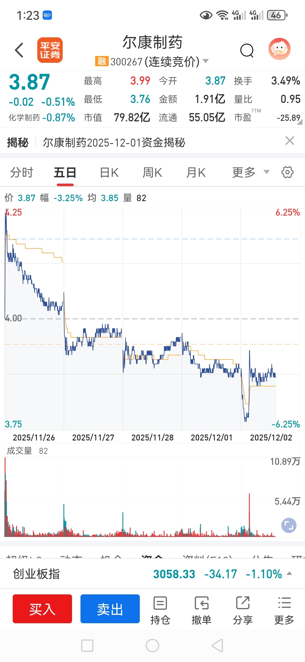Open the 尔康制药 资金揭秘 news link
The width and height of the screenshot is (305, 662).
click(x=114, y=143)
